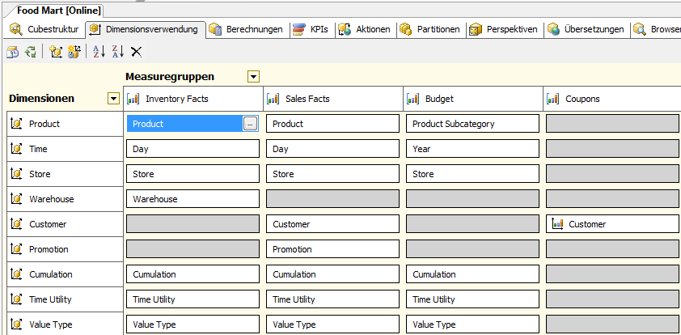Switch to the Partitionen tab

click(x=430, y=30)
